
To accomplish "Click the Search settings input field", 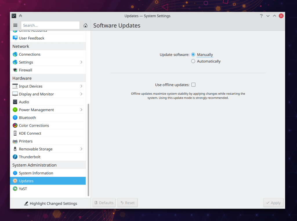I will (50, 25).
